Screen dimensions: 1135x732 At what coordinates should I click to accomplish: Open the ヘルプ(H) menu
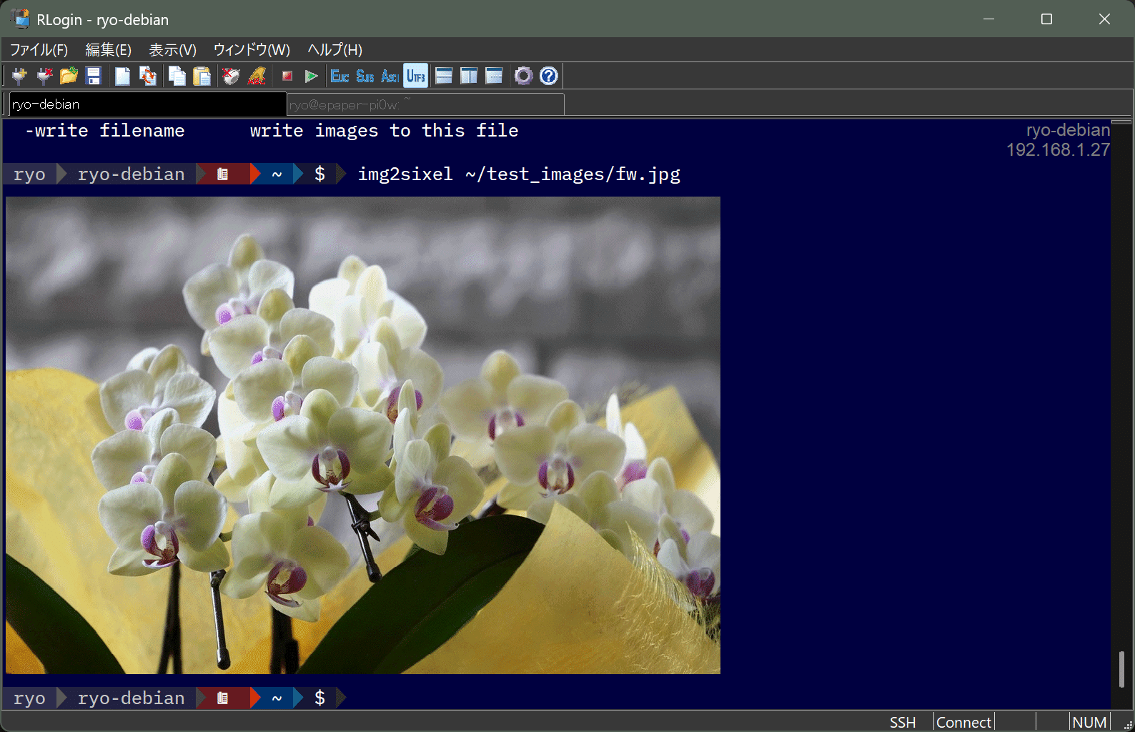click(x=334, y=50)
